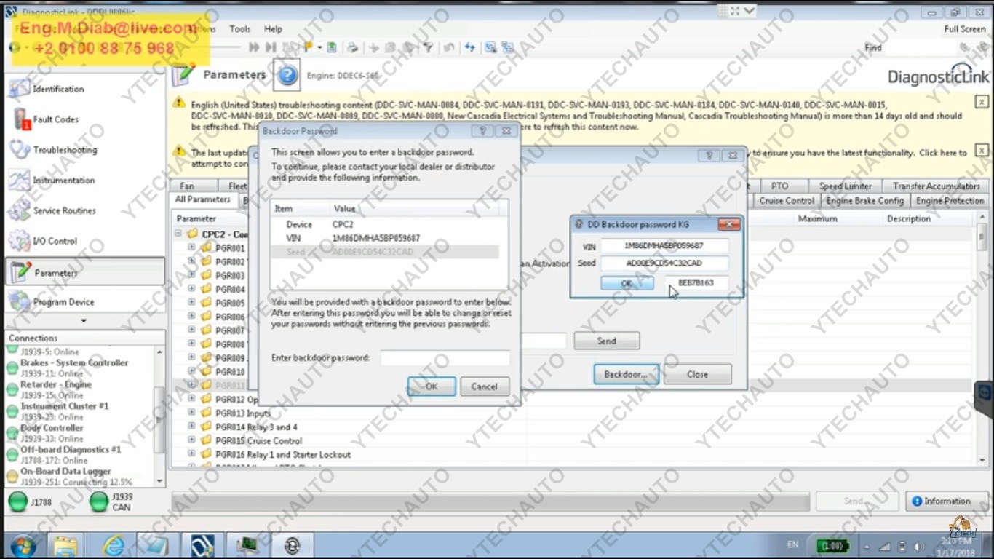Switch to Engine Protection tab
Image resolution: width=994 pixels, height=559 pixels.
(x=950, y=200)
